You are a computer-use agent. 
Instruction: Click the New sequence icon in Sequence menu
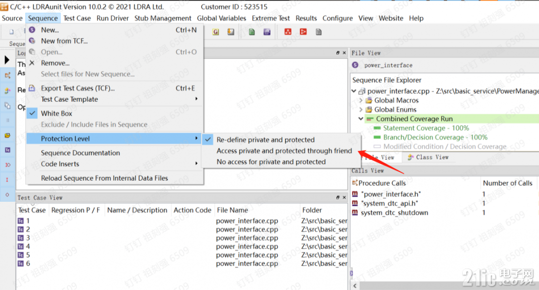(32, 30)
